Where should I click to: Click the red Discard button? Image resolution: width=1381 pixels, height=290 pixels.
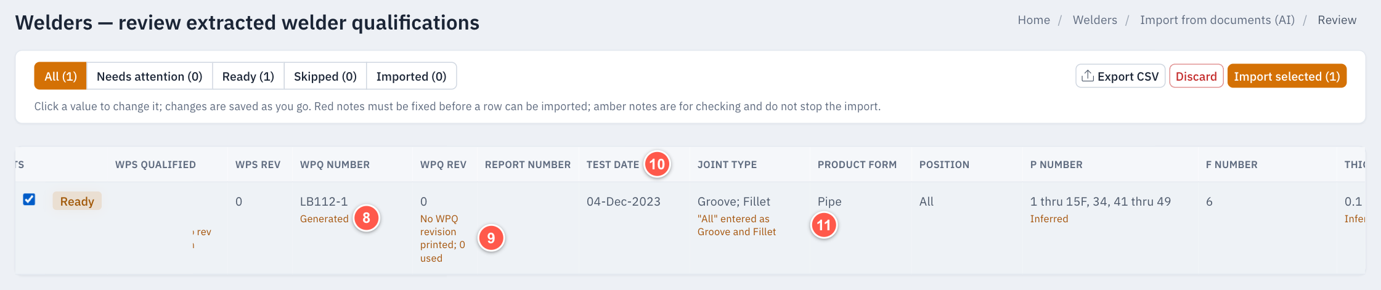pyautogui.click(x=1196, y=76)
